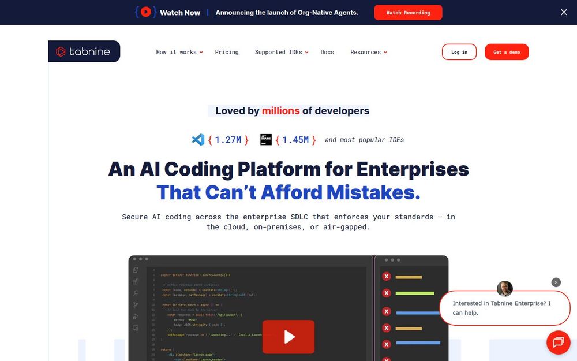Click the 'Watch Now' text in the banner
Image resolution: width=577 pixels, height=361 pixels.
click(180, 13)
